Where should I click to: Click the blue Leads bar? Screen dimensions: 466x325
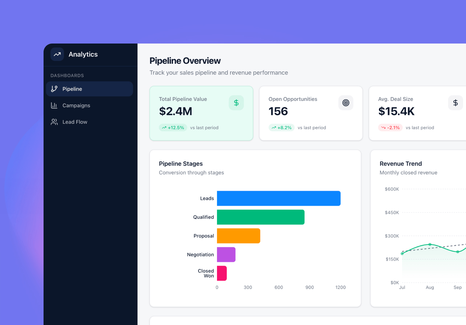(278, 198)
